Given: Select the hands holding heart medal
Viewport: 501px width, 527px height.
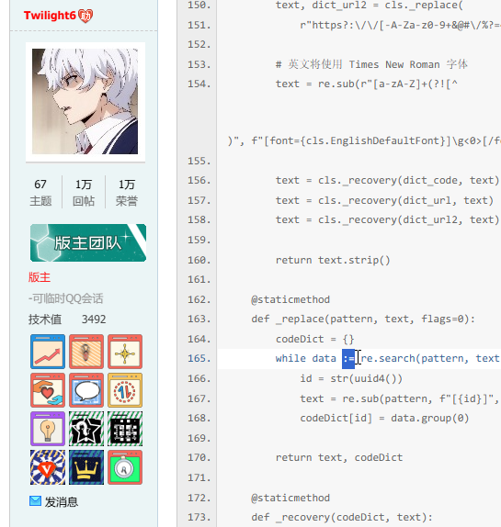Looking at the screenshot, I should click(x=48, y=390).
